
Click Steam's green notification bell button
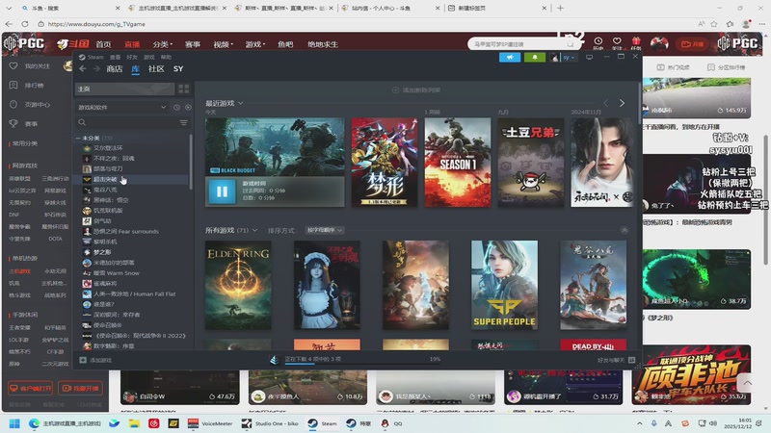(535, 58)
